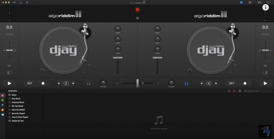
Task: Switch library to grid view
Action: (240, 91)
